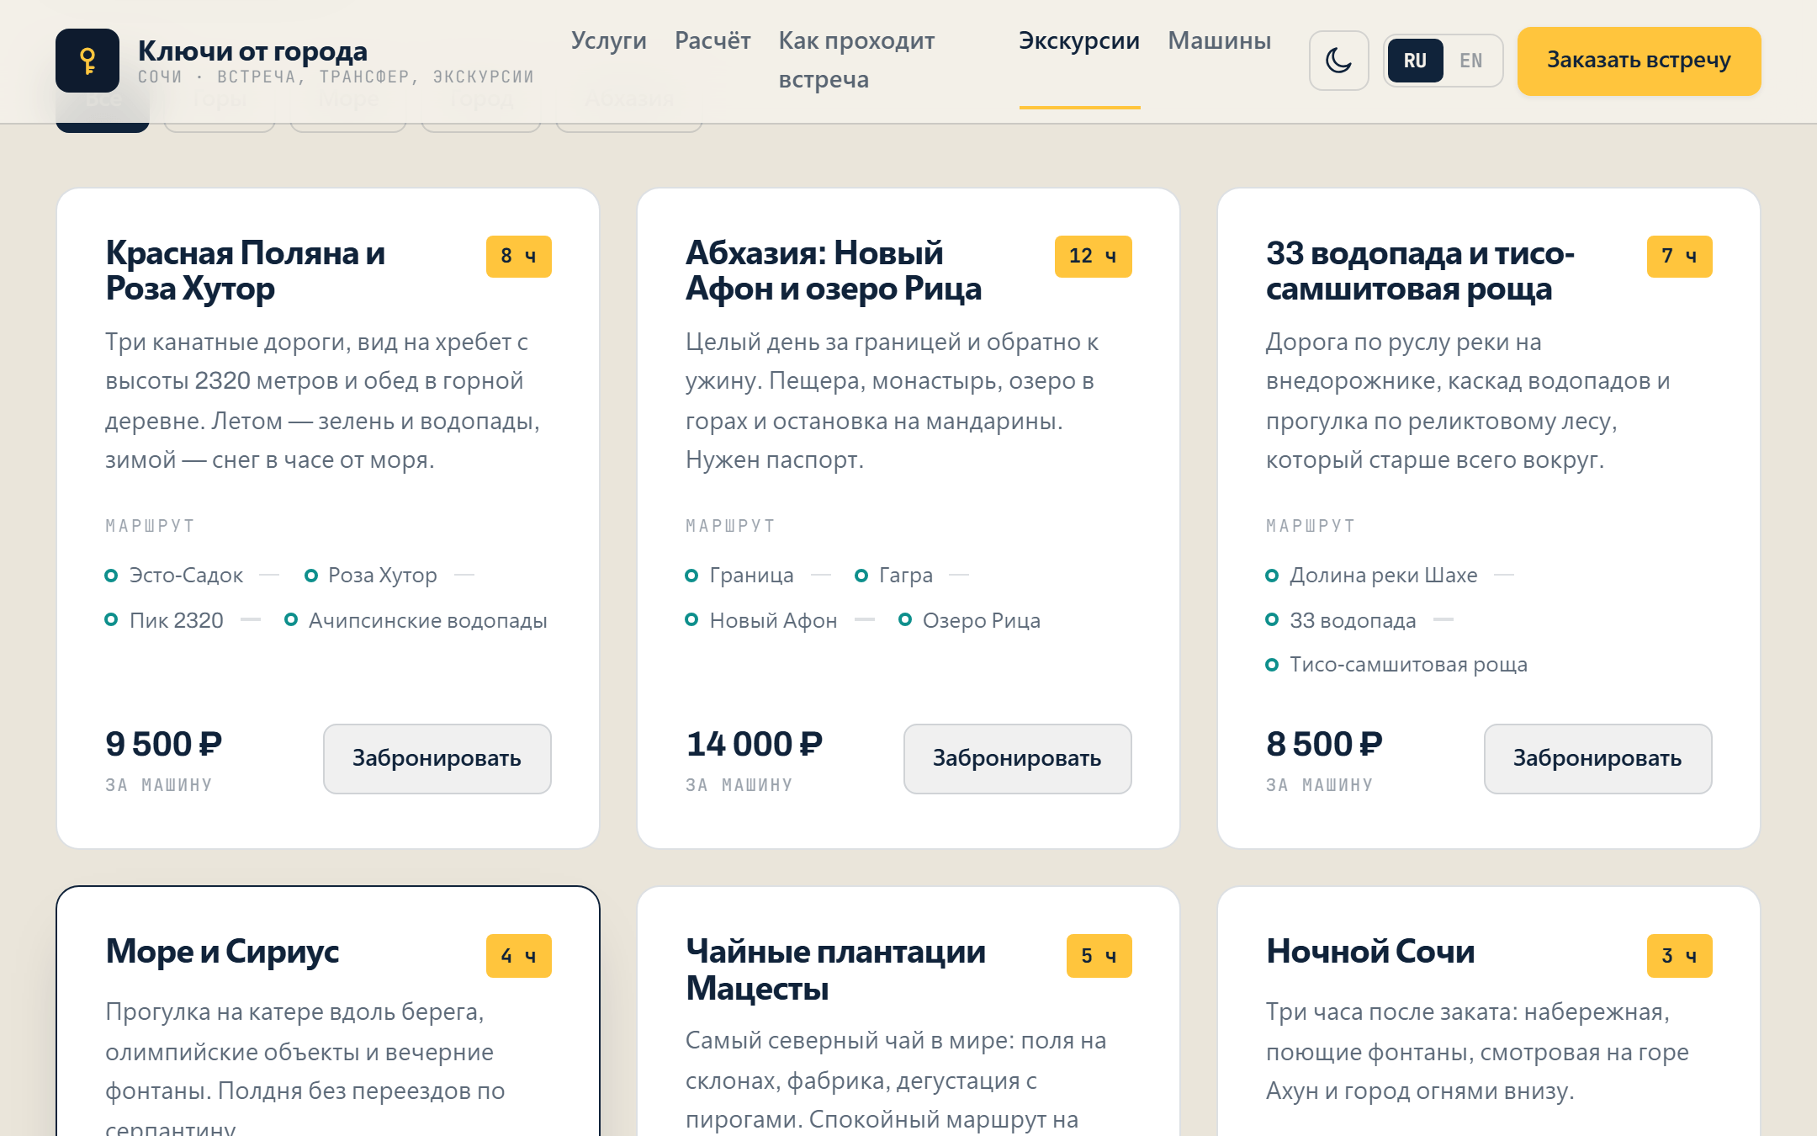Viewport: 1817px width, 1136px height.
Task: Open the Машины nav link
Action: pyautogui.click(x=1219, y=40)
